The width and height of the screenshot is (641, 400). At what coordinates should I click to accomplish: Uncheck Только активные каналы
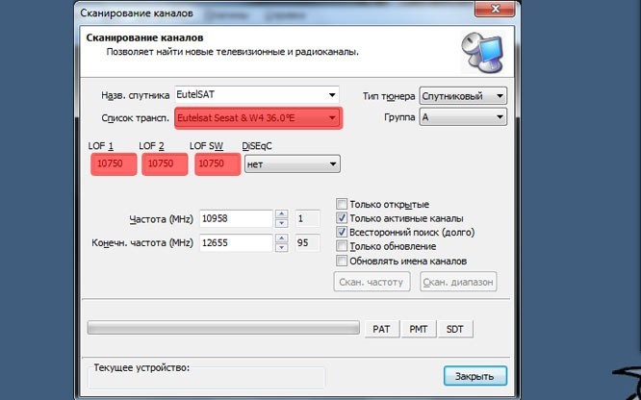pos(342,218)
